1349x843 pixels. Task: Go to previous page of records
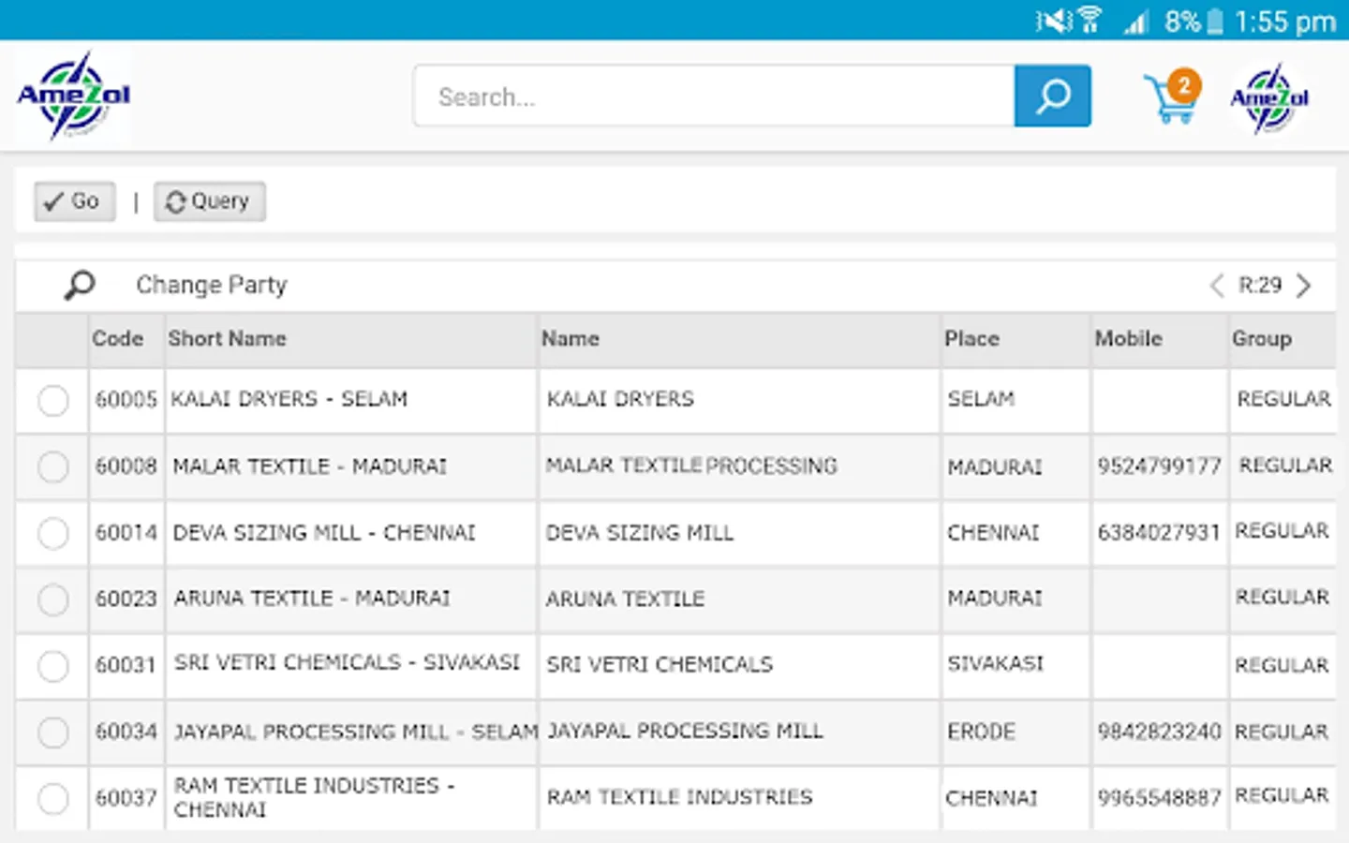[x=1216, y=286]
